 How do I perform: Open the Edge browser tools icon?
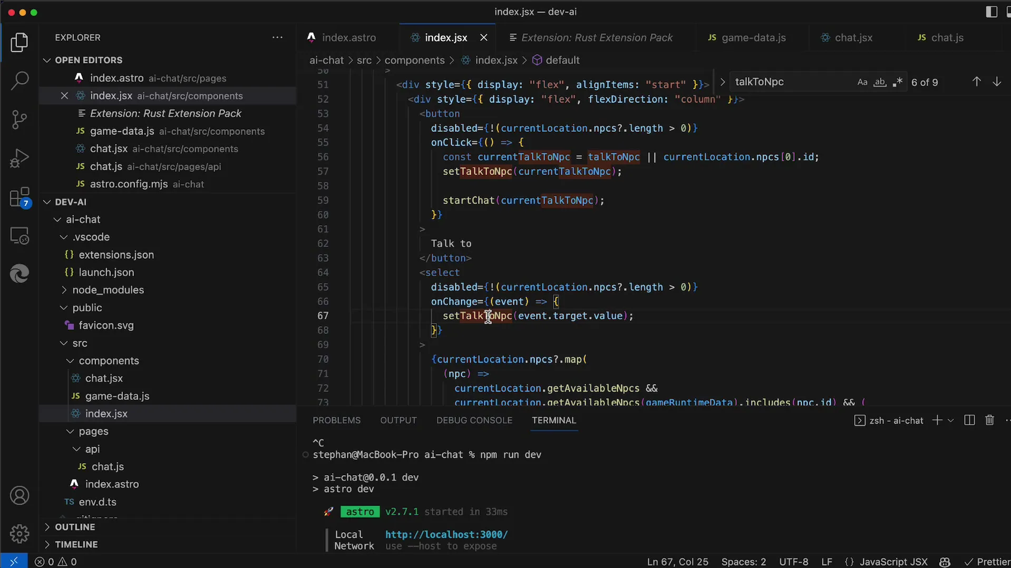point(20,274)
